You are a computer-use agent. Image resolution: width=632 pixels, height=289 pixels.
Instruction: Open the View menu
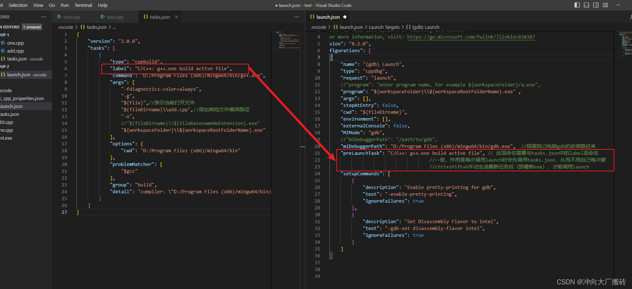pos(38,5)
